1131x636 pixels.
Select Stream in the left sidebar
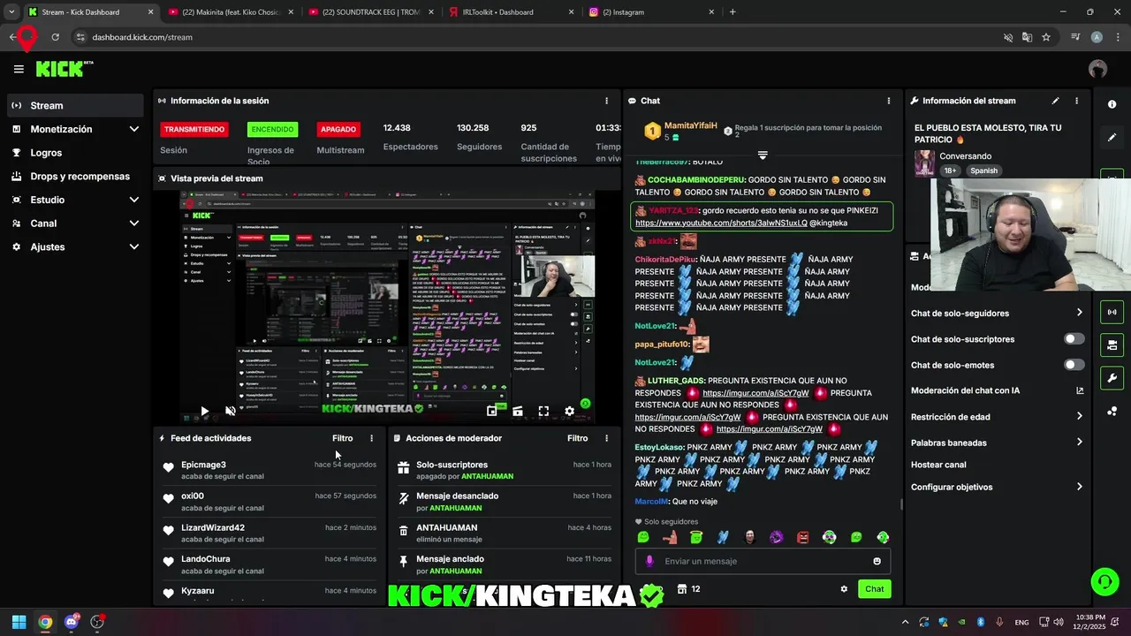tap(75, 105)
